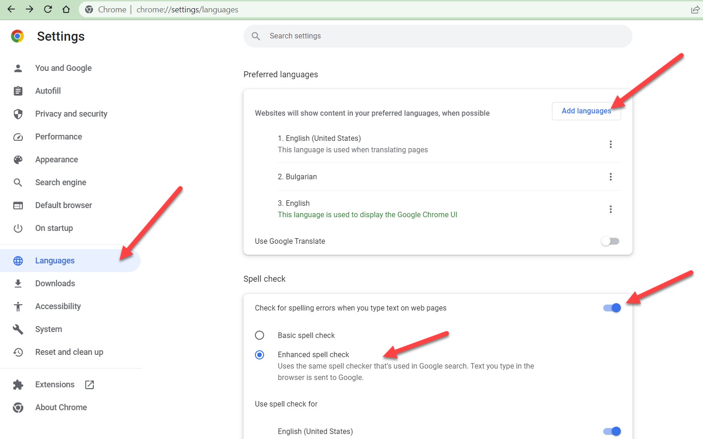The height and width of the screenshot is (439, 703).
Task: Open Performance settings
Action: pyautogui.click(x=59, y=137)
